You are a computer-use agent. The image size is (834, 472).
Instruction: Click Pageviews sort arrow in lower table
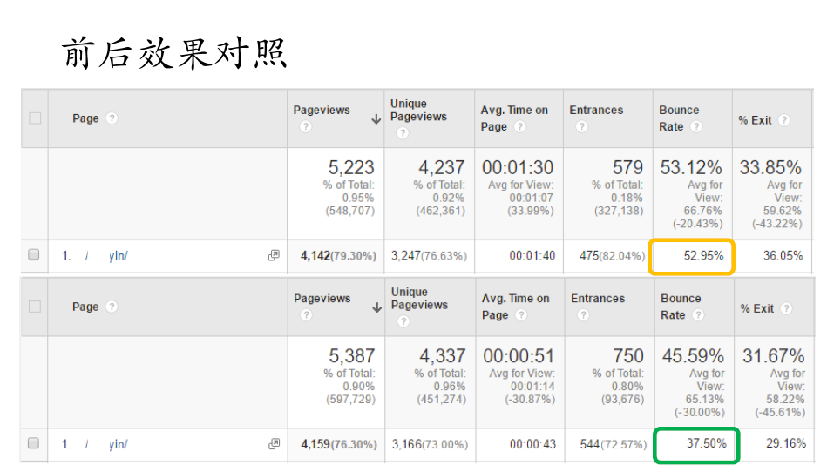[x=376, y=307]
